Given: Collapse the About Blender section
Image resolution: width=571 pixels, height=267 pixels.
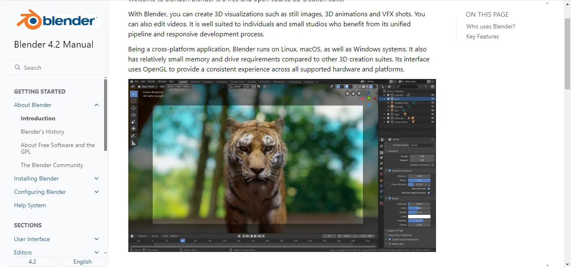Looking at the screenshot, I should pos(97,105).
